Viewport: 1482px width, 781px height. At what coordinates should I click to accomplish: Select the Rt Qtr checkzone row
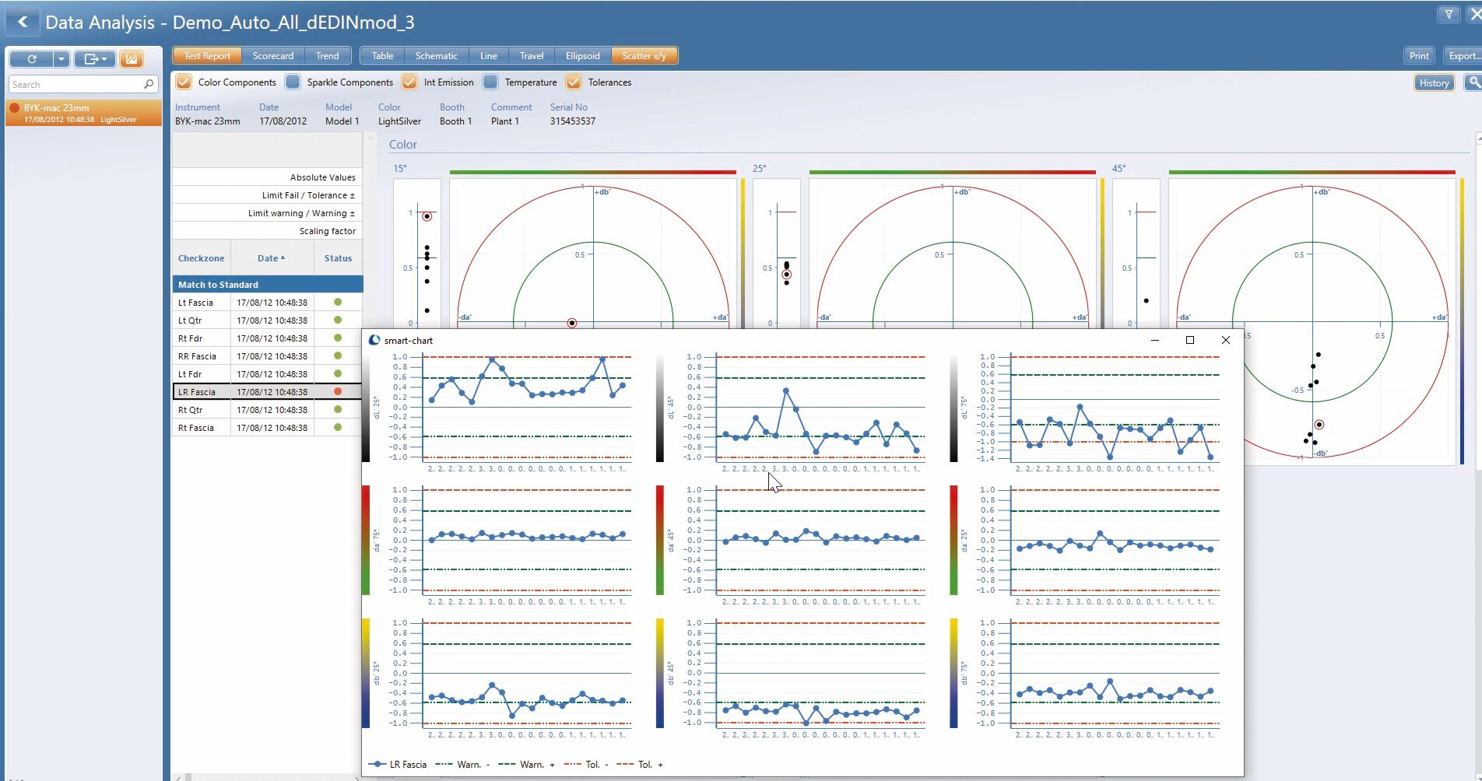(267, 410)
